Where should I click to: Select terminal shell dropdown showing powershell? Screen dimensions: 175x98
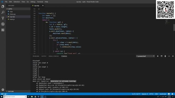tap(145, 56)
